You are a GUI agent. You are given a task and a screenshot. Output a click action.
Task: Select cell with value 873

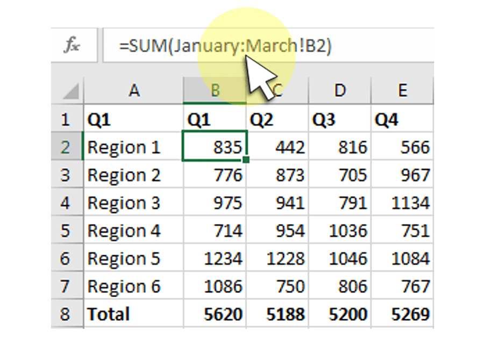tap(277, 175)
